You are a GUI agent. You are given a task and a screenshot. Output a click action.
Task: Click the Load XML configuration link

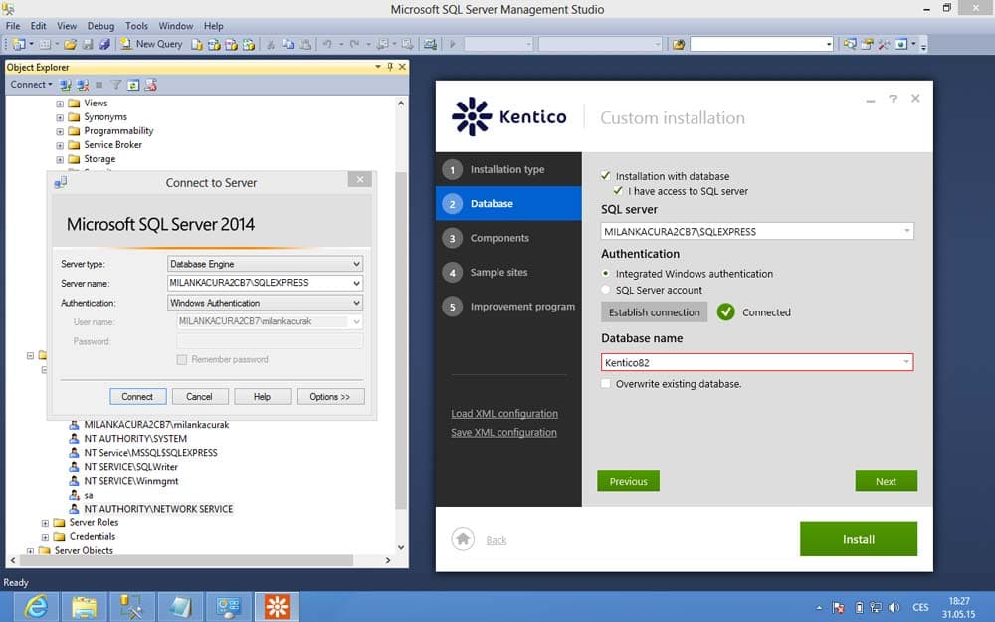pyautogui.click(x=504, y=414)
